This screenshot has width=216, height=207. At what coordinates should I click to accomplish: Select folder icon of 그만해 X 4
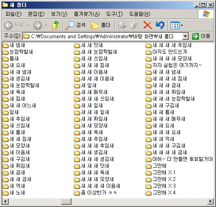point(148,193)
